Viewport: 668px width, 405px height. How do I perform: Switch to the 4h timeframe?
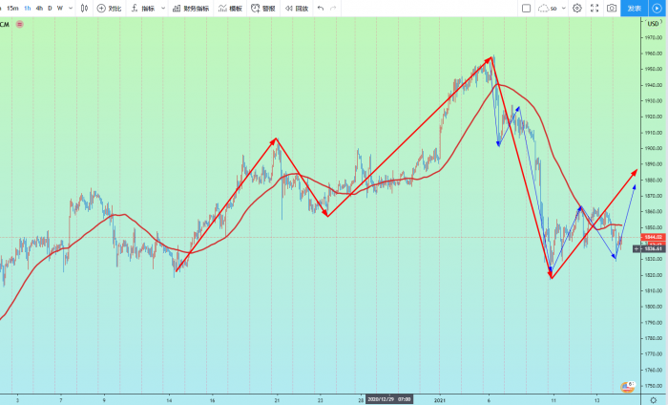[x=38, y=8]
